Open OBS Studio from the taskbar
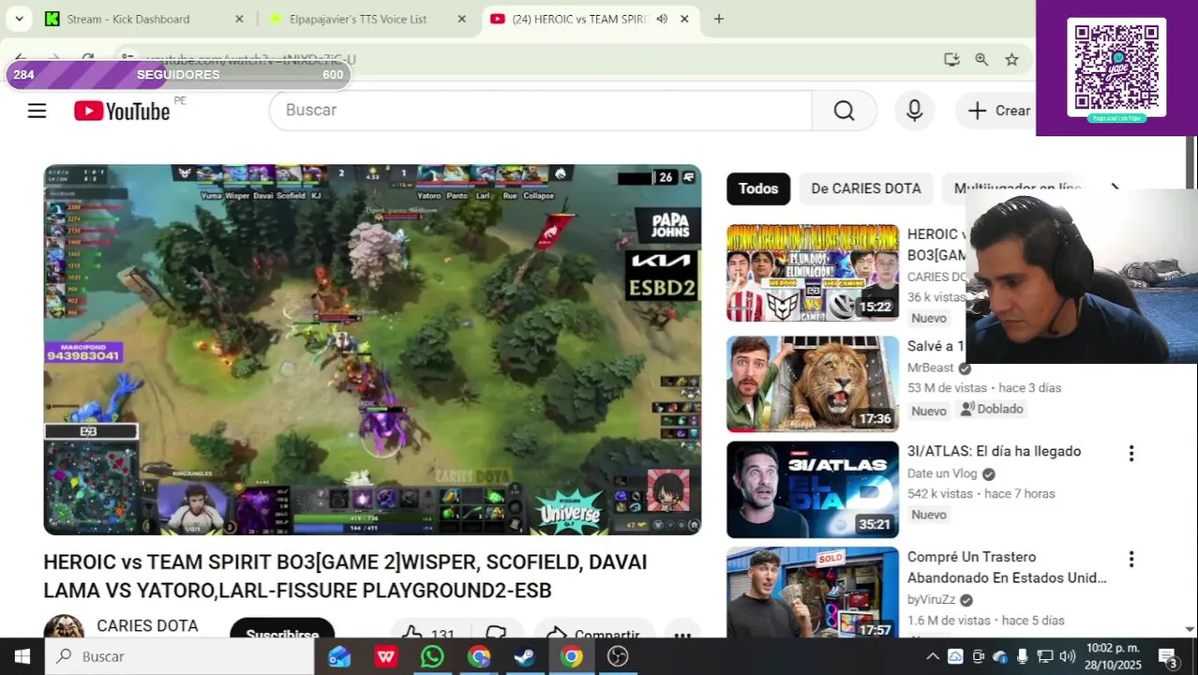Viewport: 1198px width, 675px height. click(617, 656)
